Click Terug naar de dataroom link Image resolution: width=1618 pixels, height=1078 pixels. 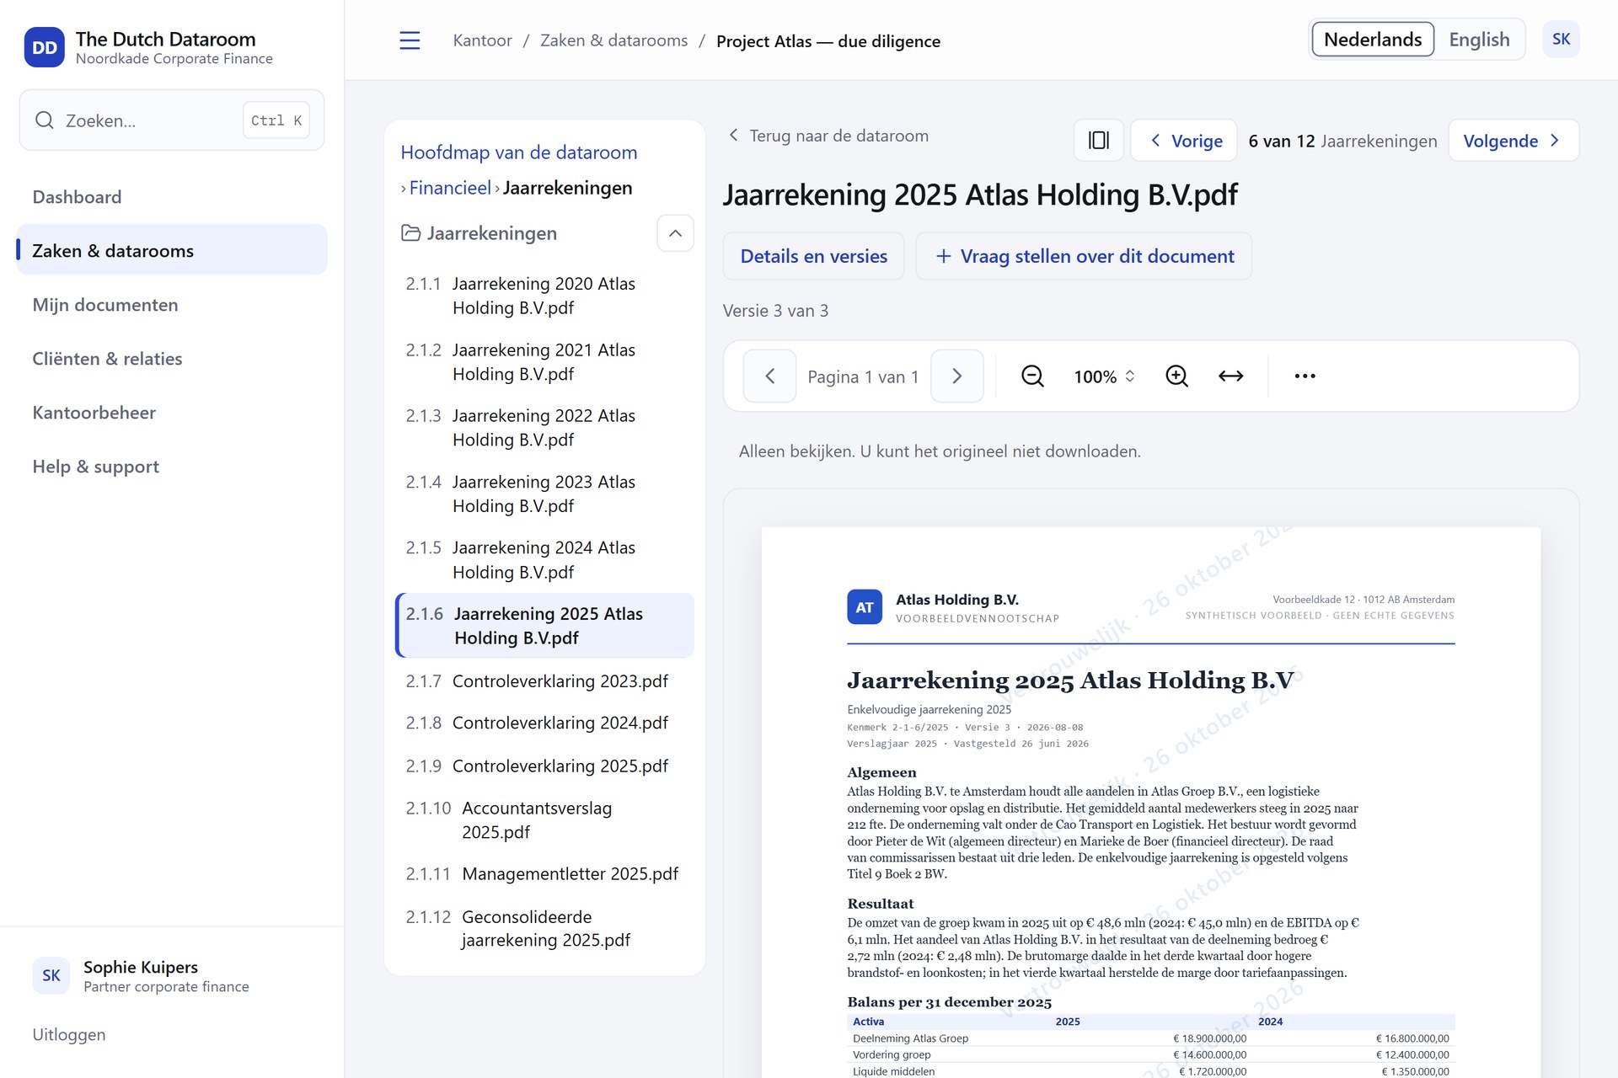[828, 136]
